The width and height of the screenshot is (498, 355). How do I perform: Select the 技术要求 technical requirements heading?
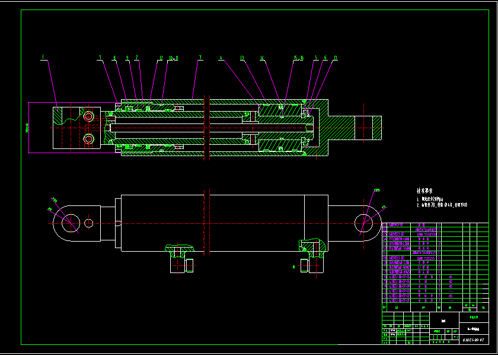point(424,191)
